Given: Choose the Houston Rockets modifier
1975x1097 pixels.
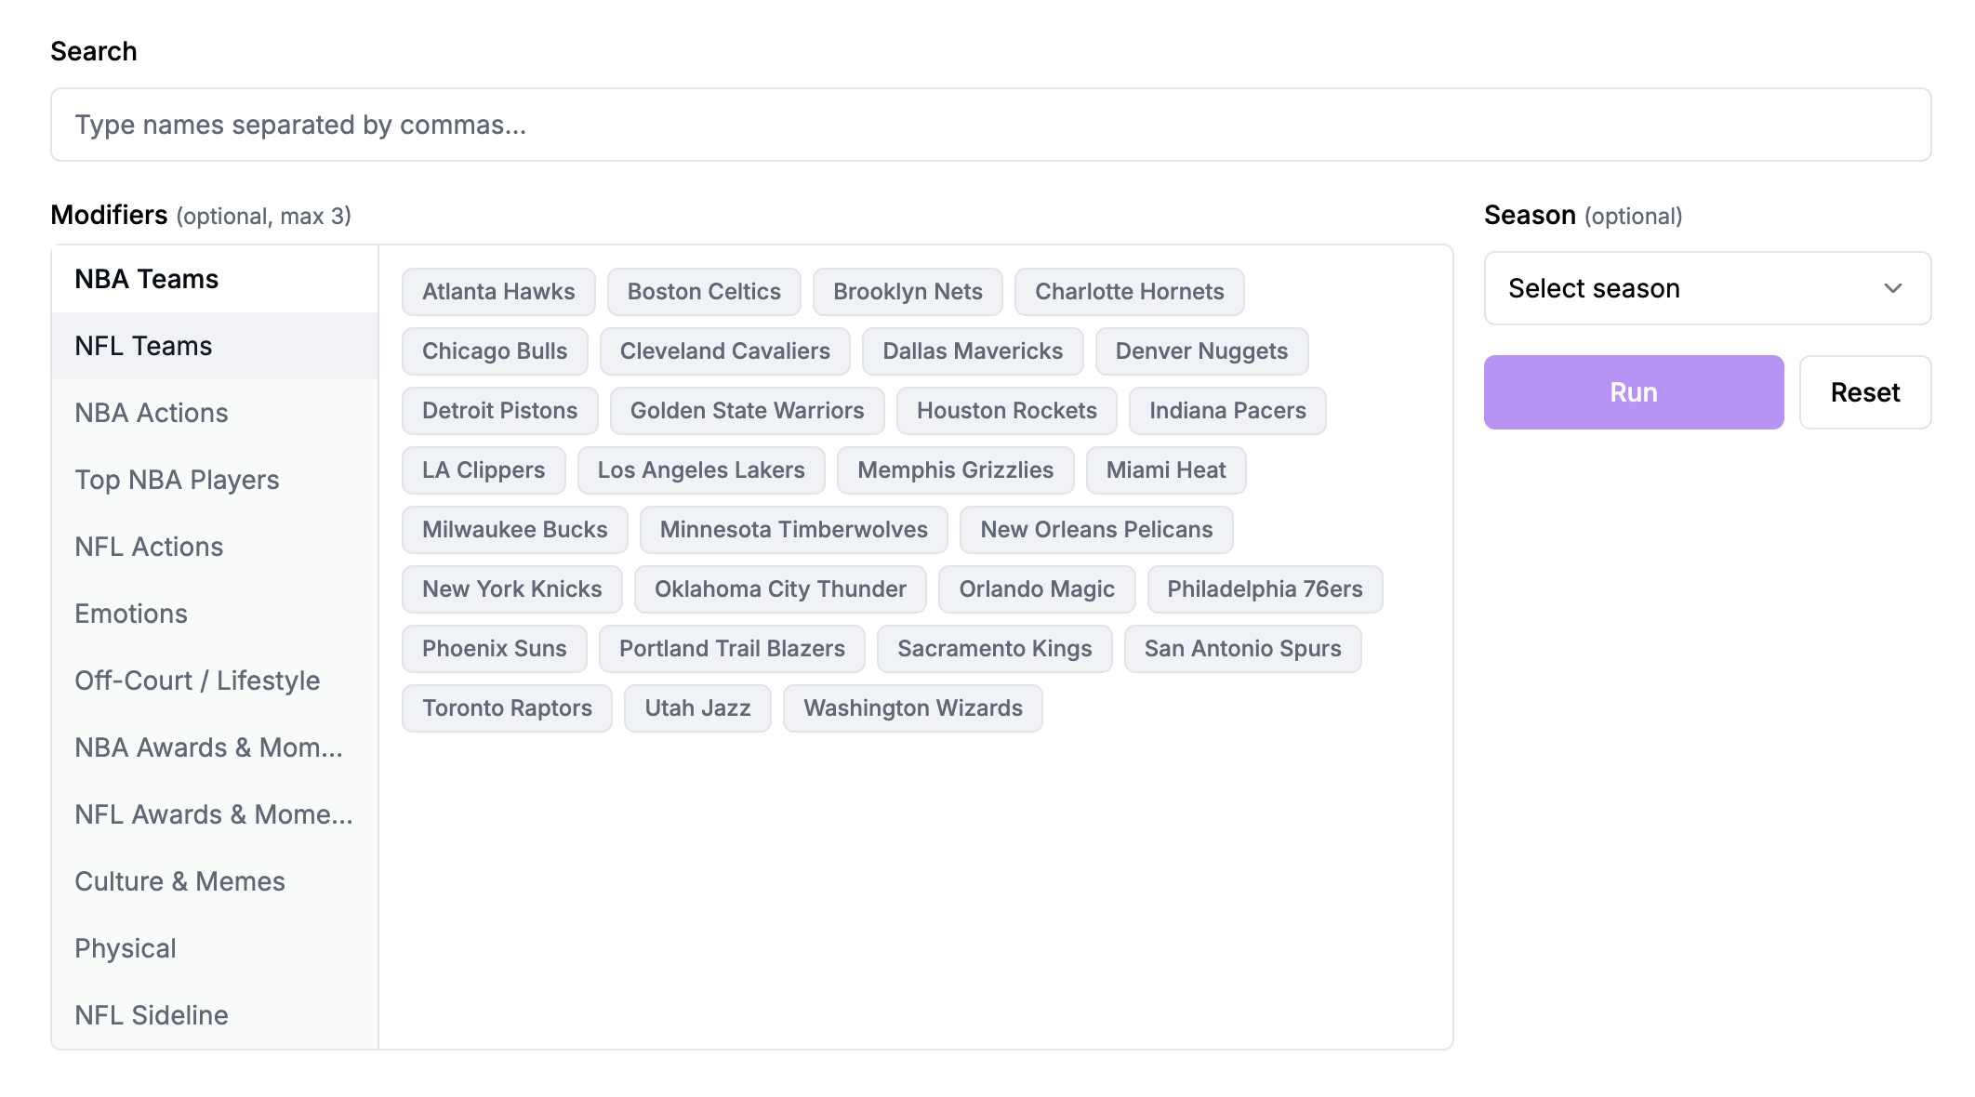Looking at the screenshot, I should point(1007,411).
